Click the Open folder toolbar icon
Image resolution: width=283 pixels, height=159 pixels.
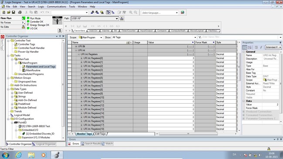click(9, 12)
